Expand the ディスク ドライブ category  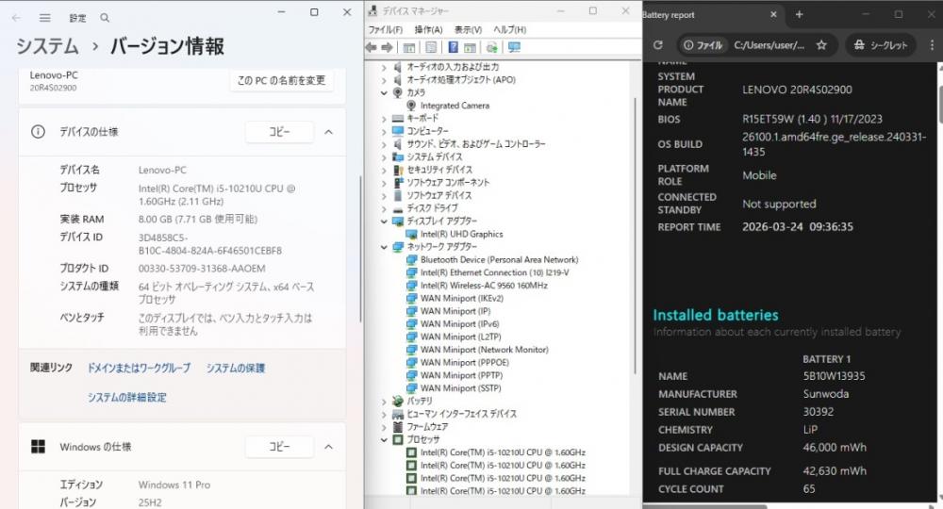(x=385, y=208)
